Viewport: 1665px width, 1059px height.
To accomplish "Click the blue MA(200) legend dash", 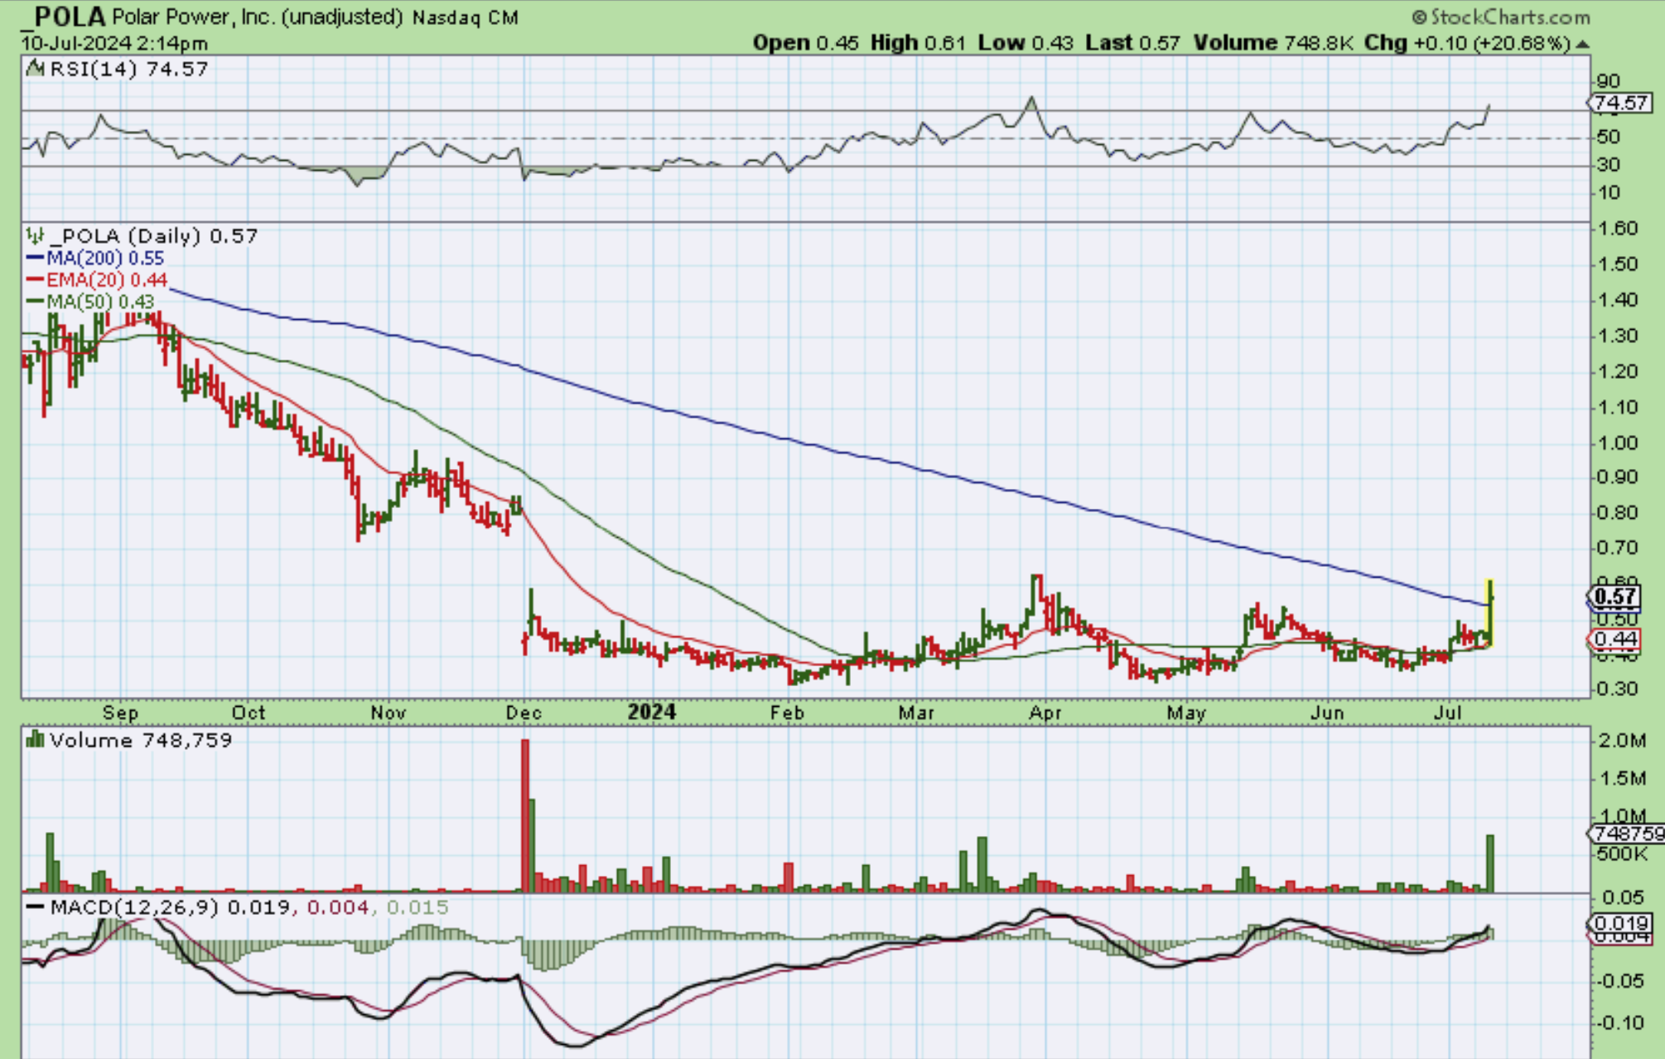I will 35,259.
